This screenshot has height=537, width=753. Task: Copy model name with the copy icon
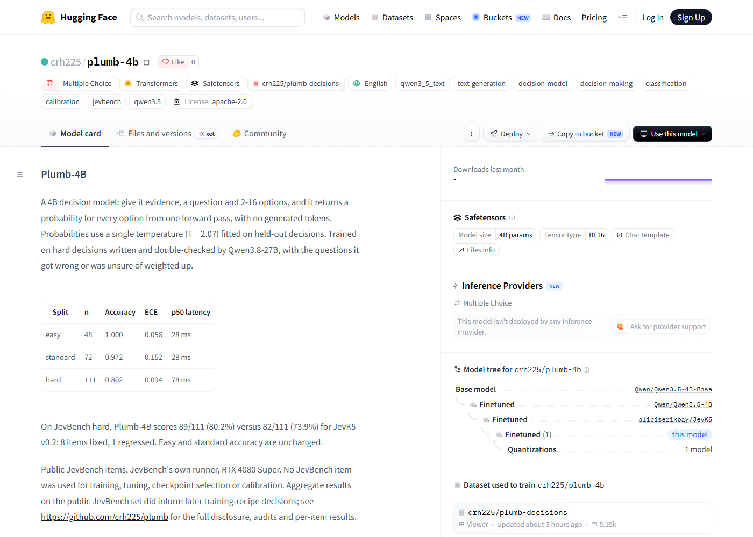146,62
